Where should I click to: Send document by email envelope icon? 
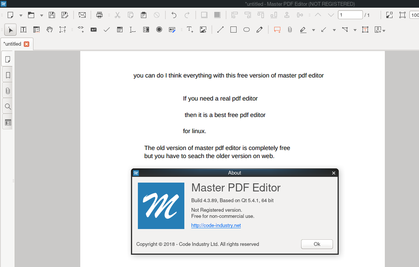click(82, 15)
